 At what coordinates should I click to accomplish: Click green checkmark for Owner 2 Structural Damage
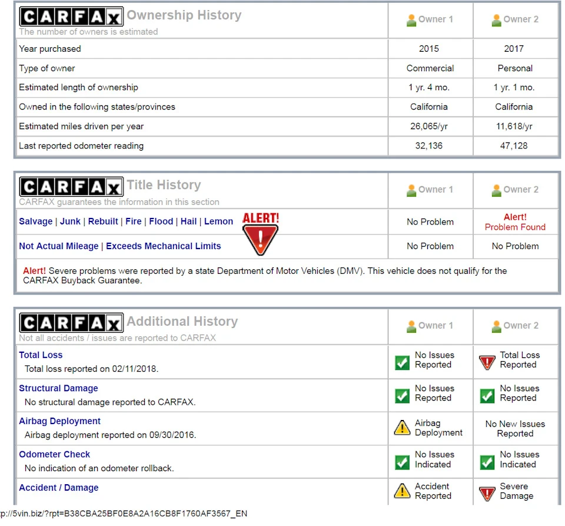(487, 396)
